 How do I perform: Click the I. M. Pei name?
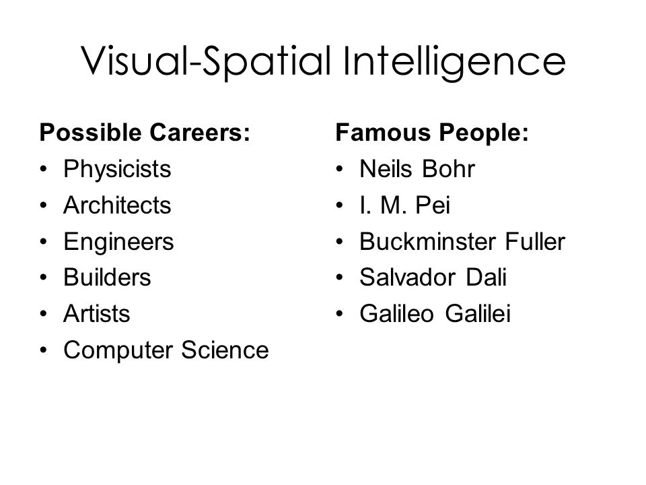click(x=405, y=205)
